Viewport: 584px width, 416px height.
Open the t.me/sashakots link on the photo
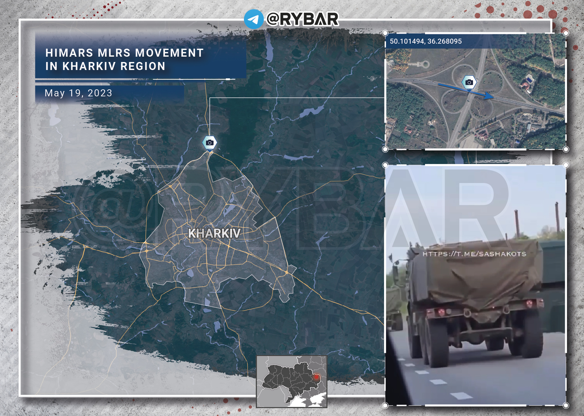pyautogui.click(x=474, y=254)
